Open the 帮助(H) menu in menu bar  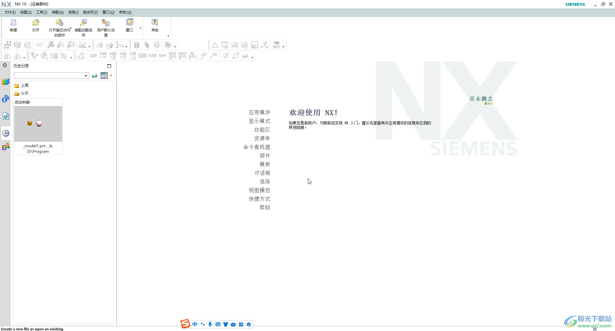coord(125,12)
